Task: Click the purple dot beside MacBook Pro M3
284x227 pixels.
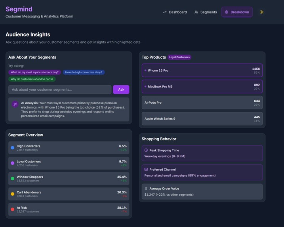Action: coord(145,86)
